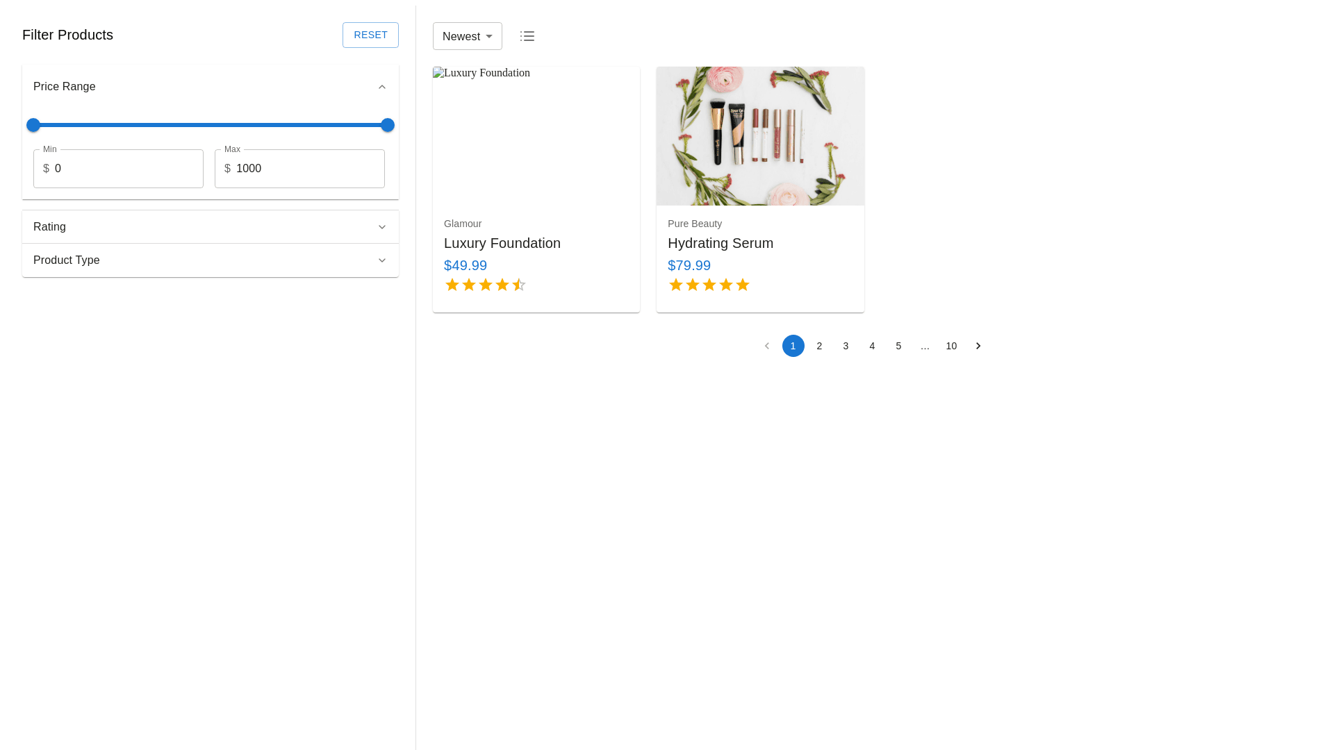Select page 5 in pagination
This screenshot has width=1334, height=750.
point(898,346)
